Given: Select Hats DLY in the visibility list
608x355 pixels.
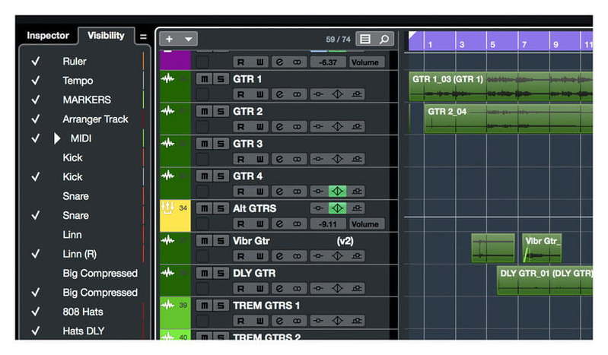Looking at the screenshot, I should (84, 331).
